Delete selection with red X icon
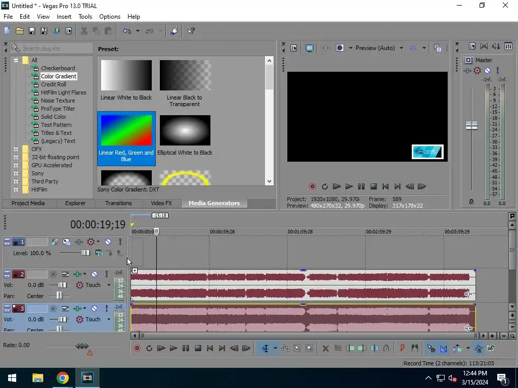The height and width of the screenshot is (388, 518). (325, 349)
